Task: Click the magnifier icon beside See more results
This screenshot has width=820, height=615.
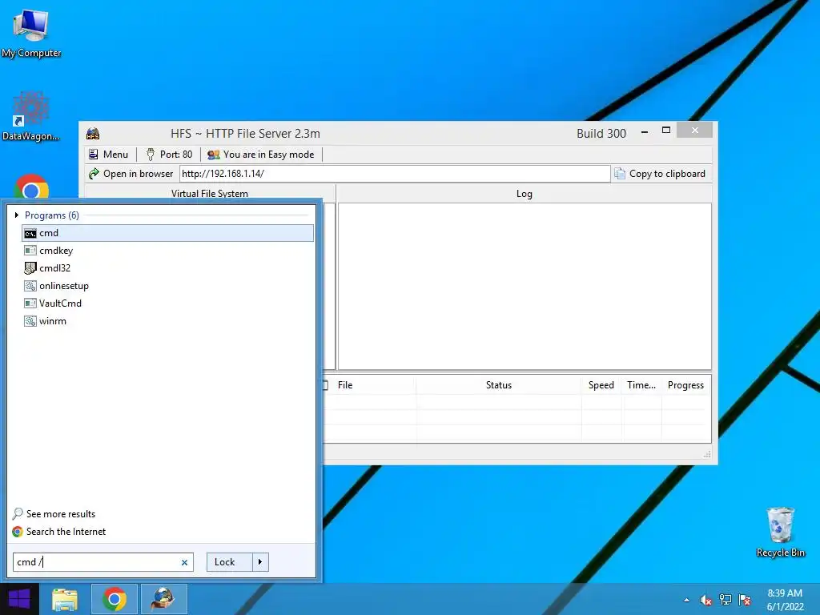Action: [18, 513]
